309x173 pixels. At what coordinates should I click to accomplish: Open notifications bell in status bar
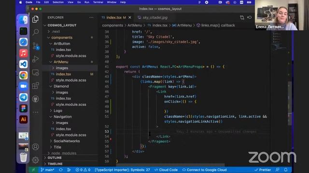tap(286, 170)
